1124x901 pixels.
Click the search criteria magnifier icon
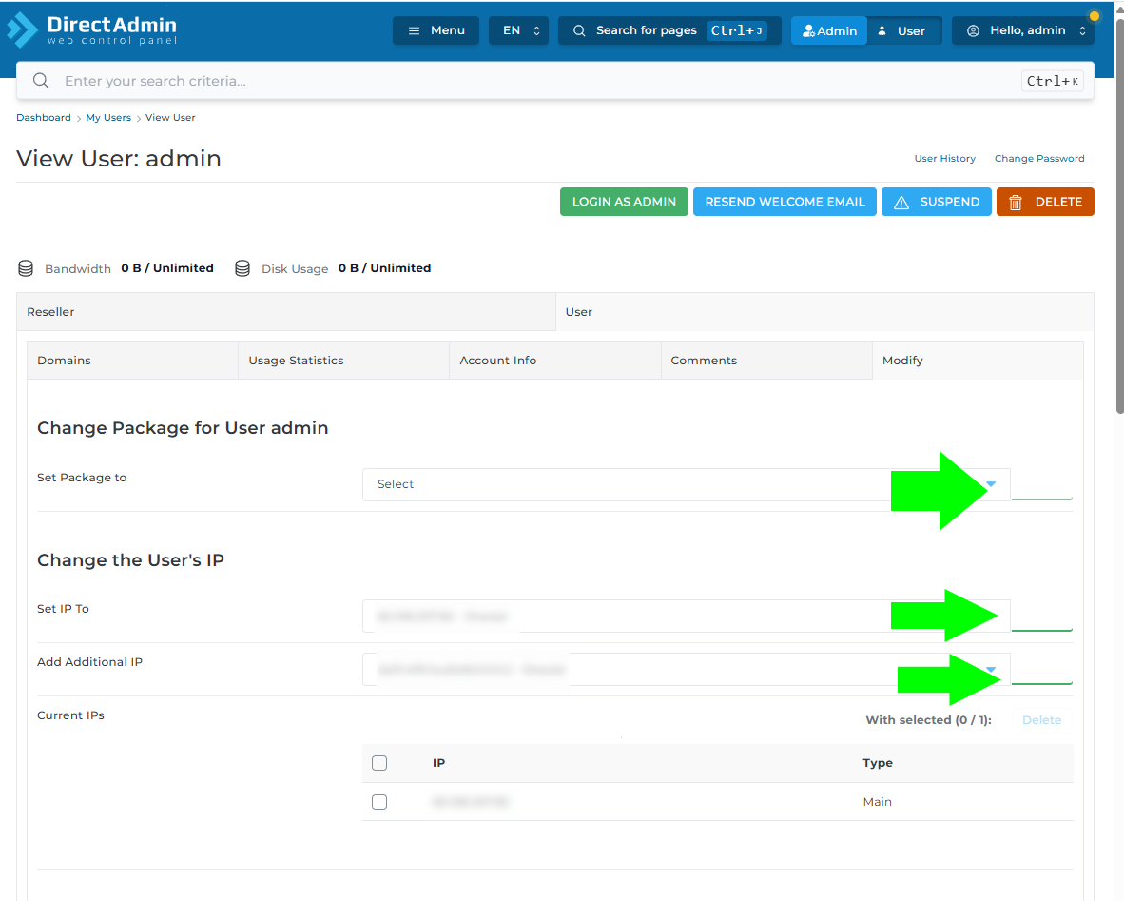click(x=41, y=80)
